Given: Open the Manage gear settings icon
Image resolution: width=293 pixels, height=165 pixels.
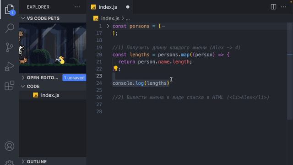Looking at the screenshot, I should (x=9, y=163).
